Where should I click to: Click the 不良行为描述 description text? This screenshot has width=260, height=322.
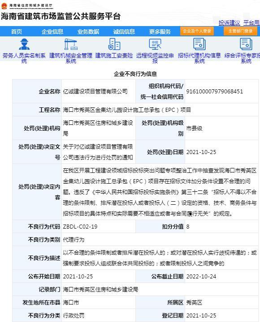[160, 258]
